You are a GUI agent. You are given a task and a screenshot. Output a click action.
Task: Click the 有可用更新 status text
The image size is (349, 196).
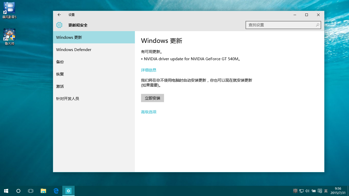pos(152,52)
